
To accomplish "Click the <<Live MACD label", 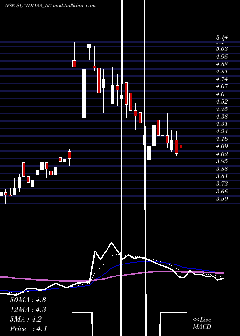I will (x=202, y=324).
